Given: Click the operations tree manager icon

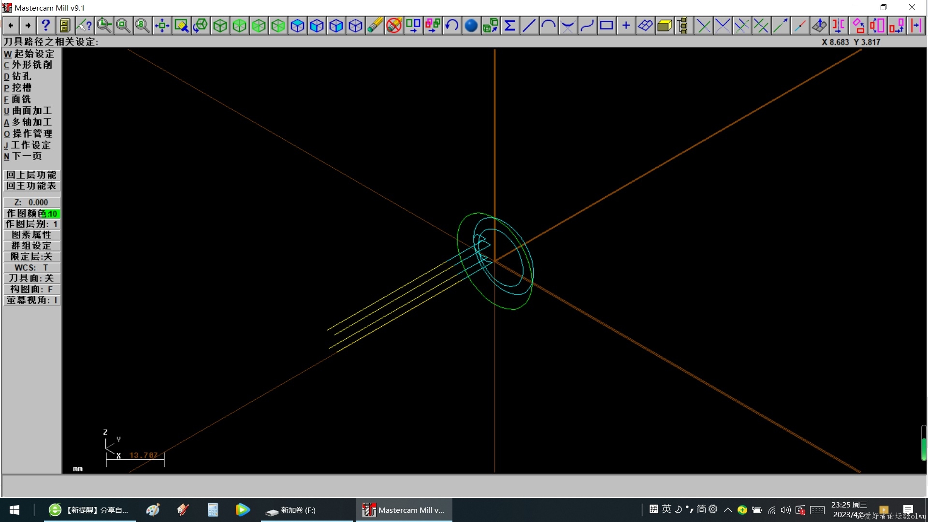Looking at the screenshot, I should pos(683,25).
